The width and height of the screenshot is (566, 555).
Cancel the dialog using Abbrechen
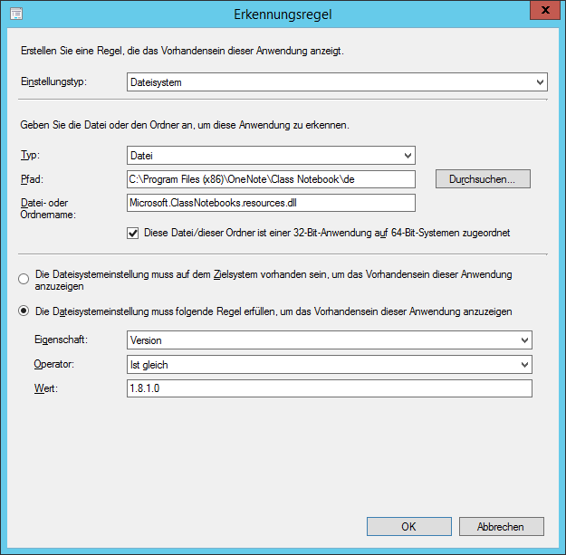(x=501, y=526)
